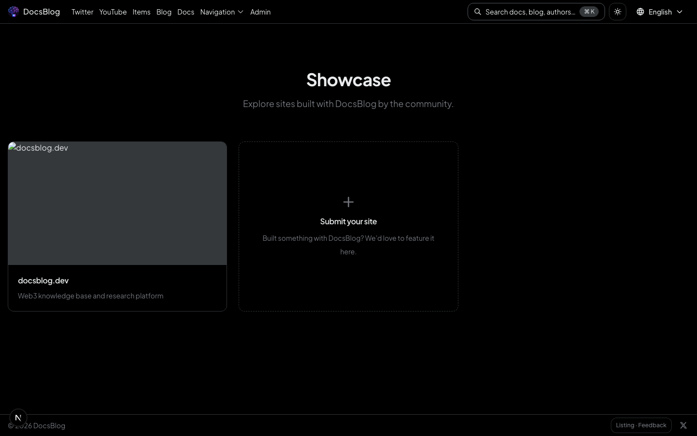
Task: Expand the Navigation dropdown menu
Action: (x=222, y=12)
